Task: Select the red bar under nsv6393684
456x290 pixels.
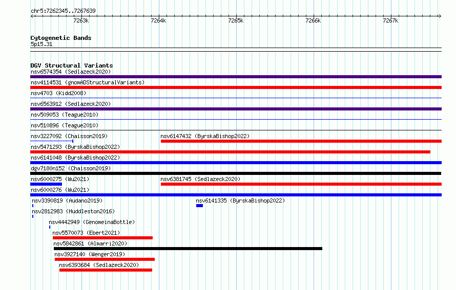Action: click(x=106, y=270)
